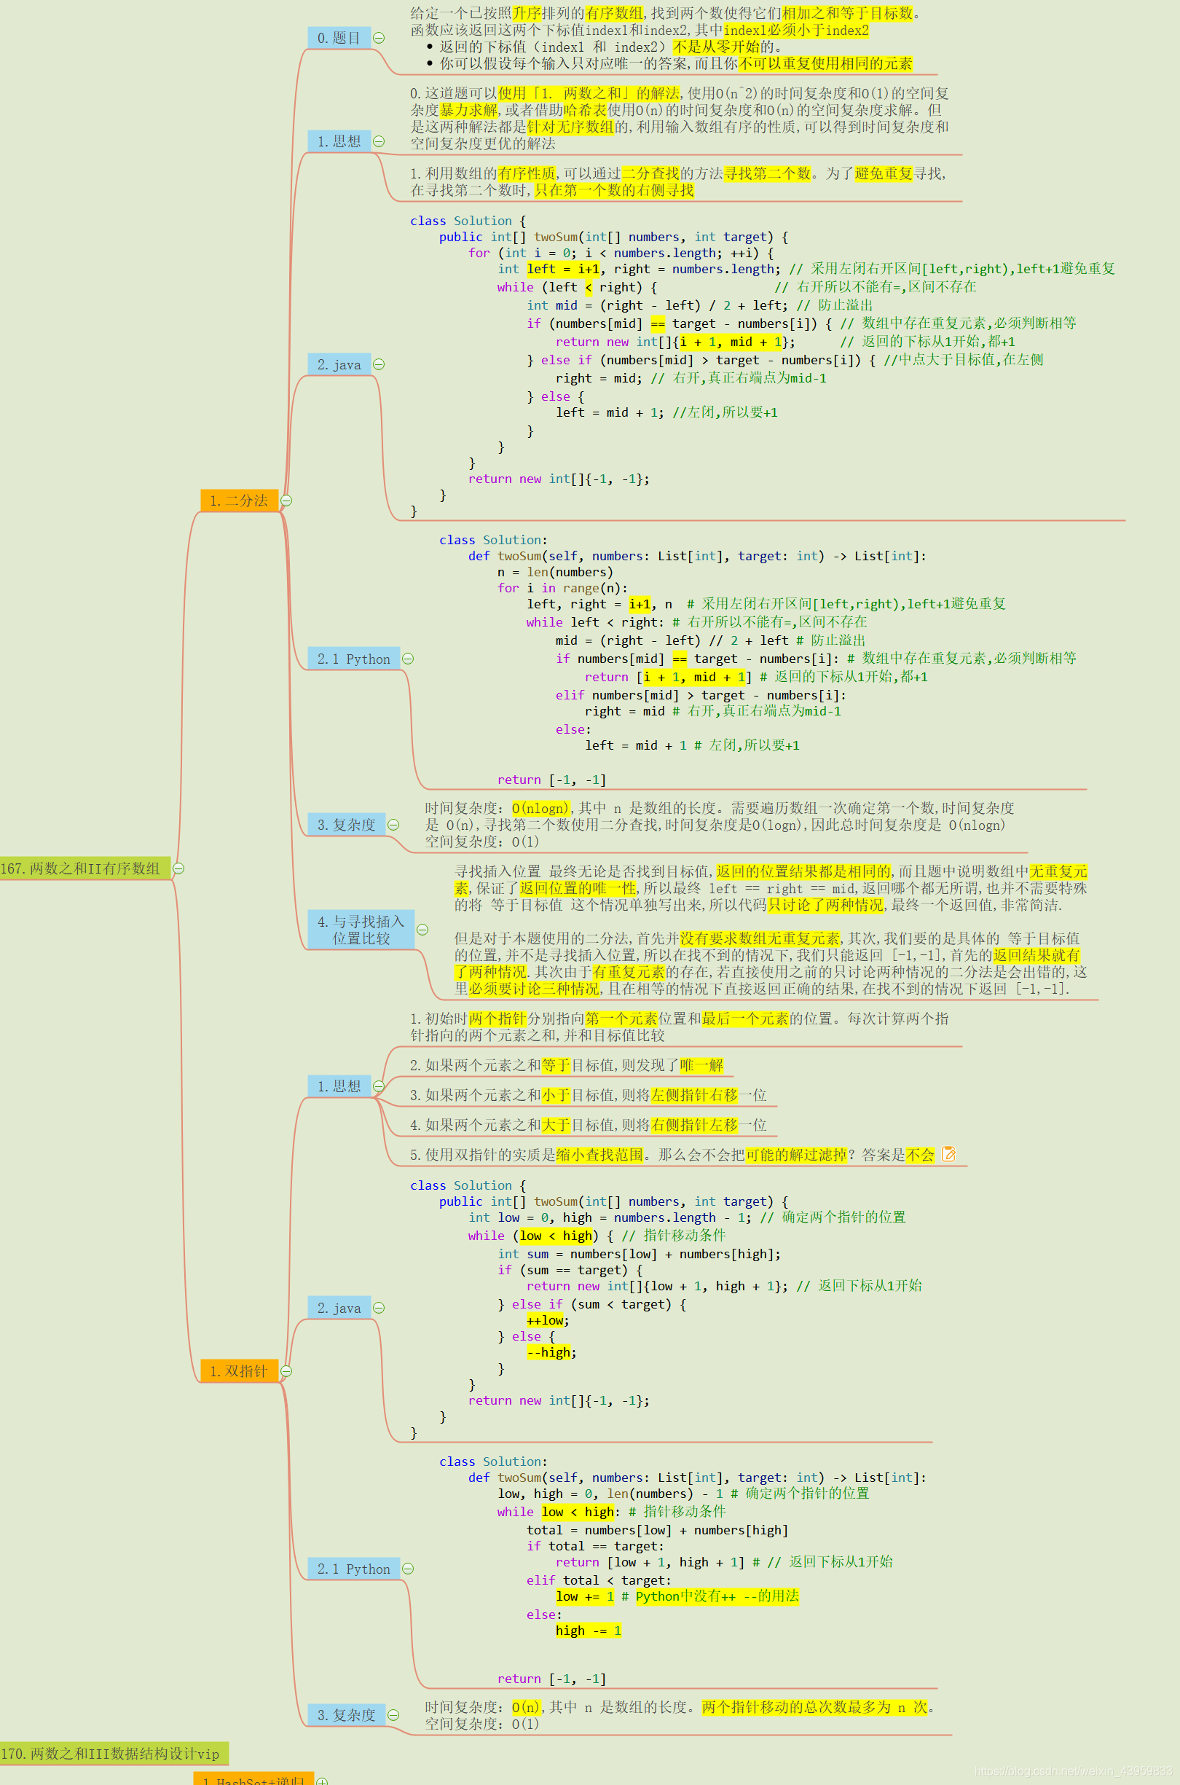Collapse the 0. 题目 node
The width and height of the screenshot is (1180, 1785).
point(379,38)
